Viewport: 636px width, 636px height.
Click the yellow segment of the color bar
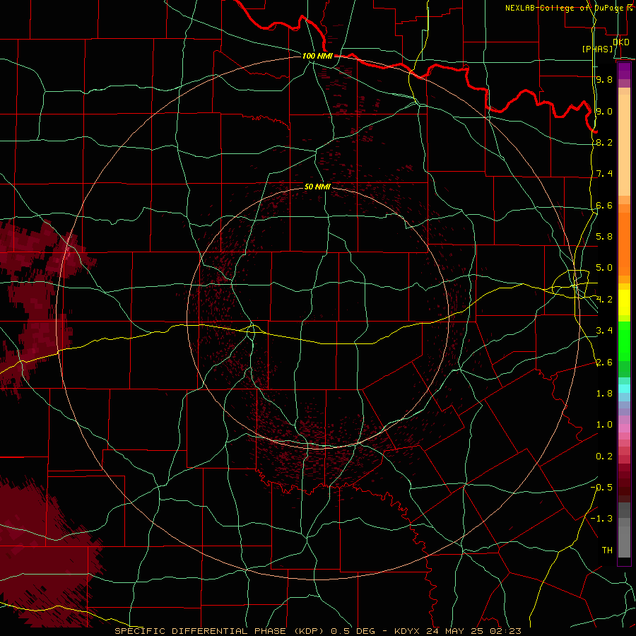coord(624,302)
